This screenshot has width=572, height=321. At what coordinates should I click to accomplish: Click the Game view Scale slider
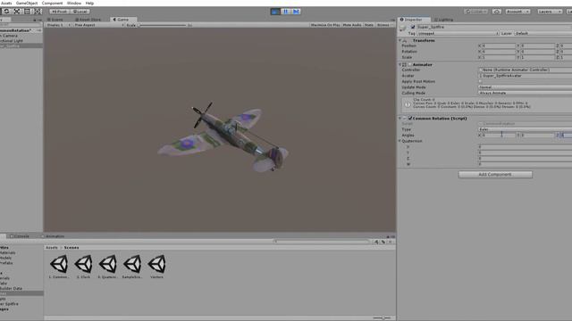pos(163,25)
